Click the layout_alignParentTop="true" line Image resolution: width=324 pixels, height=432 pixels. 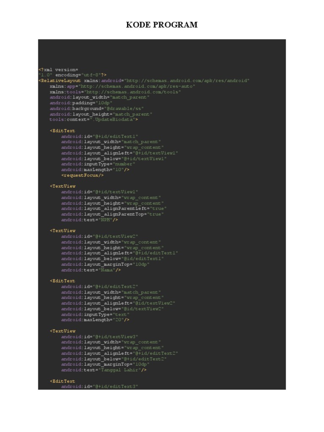pyautogui.click(x=112, y=214)
